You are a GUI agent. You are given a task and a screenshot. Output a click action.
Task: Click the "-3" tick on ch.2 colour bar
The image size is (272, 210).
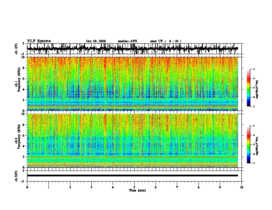coord(253,126)
